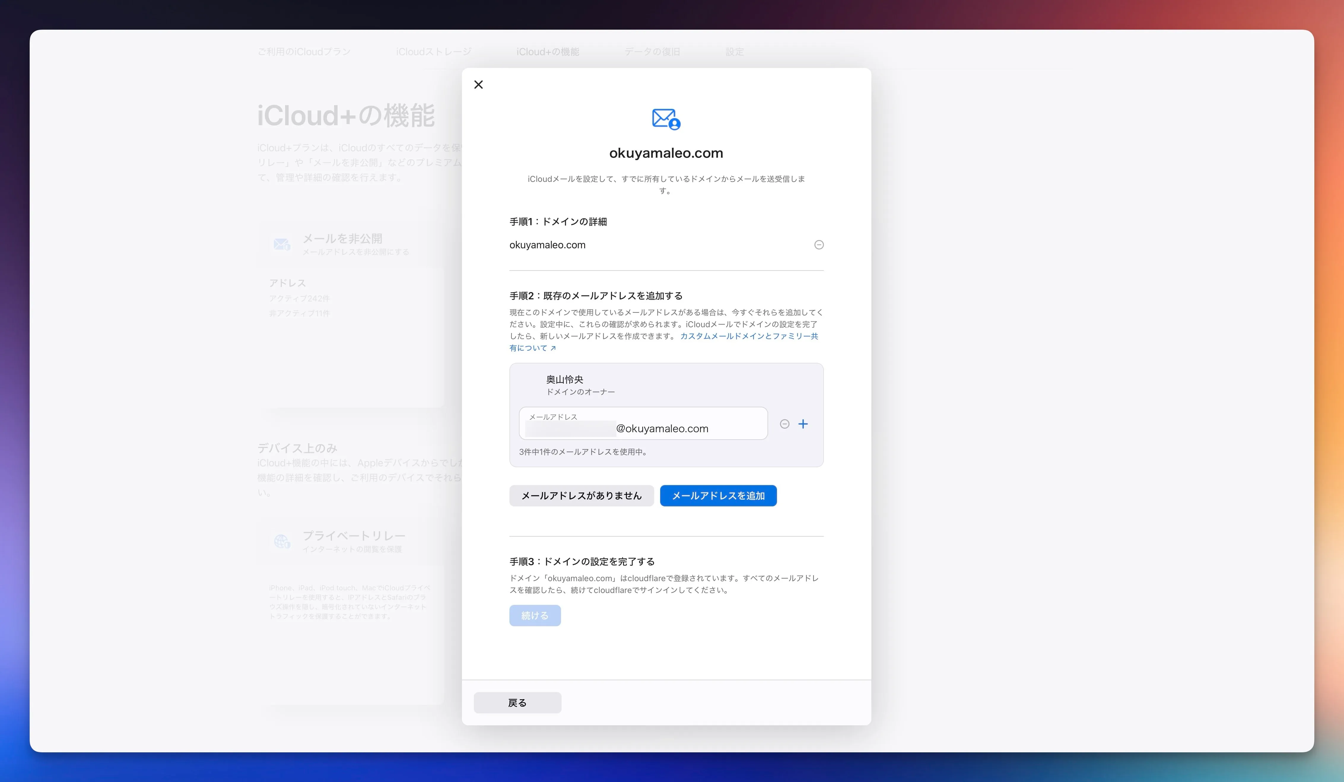
Task: Close the okuyamaleo.com setup dialog
Action: point(478,84)
